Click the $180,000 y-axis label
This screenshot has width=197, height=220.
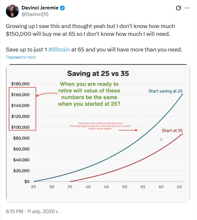20,84
